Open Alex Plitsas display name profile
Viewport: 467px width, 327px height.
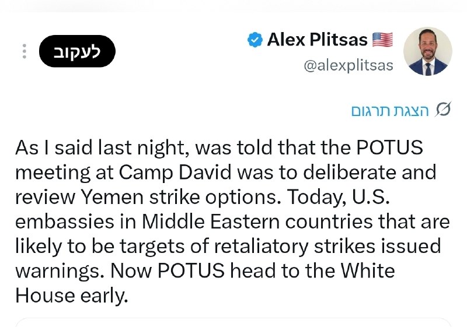point(317,40)
